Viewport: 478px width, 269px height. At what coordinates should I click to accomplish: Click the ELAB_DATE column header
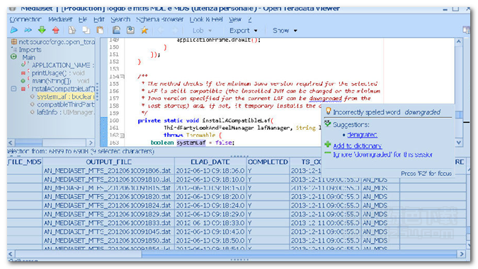210,162
